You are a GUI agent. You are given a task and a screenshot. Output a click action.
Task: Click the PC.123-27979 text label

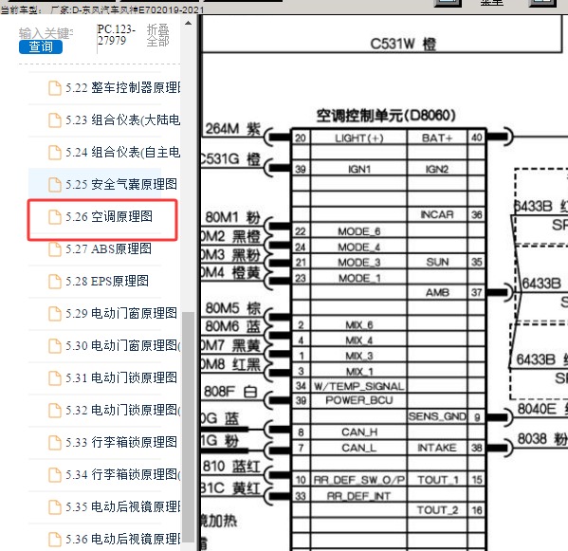(x=116, y=35)
